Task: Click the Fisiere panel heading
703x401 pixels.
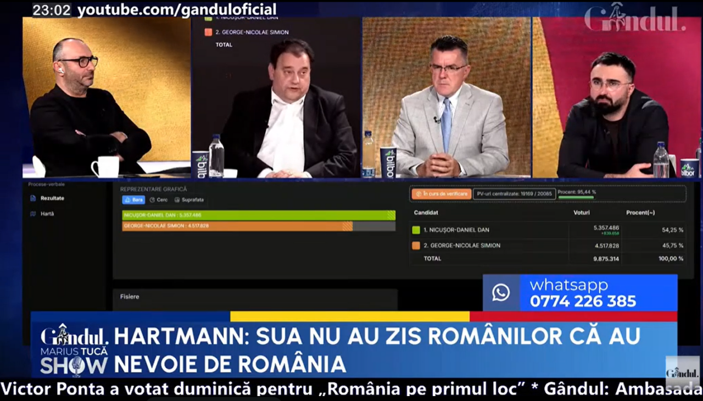Action: tap(130, 297)
